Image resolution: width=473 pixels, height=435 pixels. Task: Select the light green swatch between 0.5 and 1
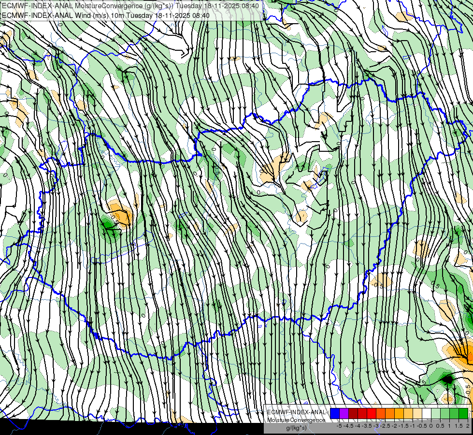click(x=445, y=413)
